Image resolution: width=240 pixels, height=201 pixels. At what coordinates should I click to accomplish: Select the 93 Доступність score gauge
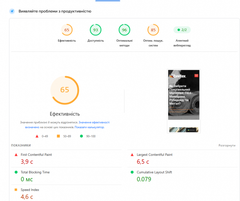tap(96, 30)
